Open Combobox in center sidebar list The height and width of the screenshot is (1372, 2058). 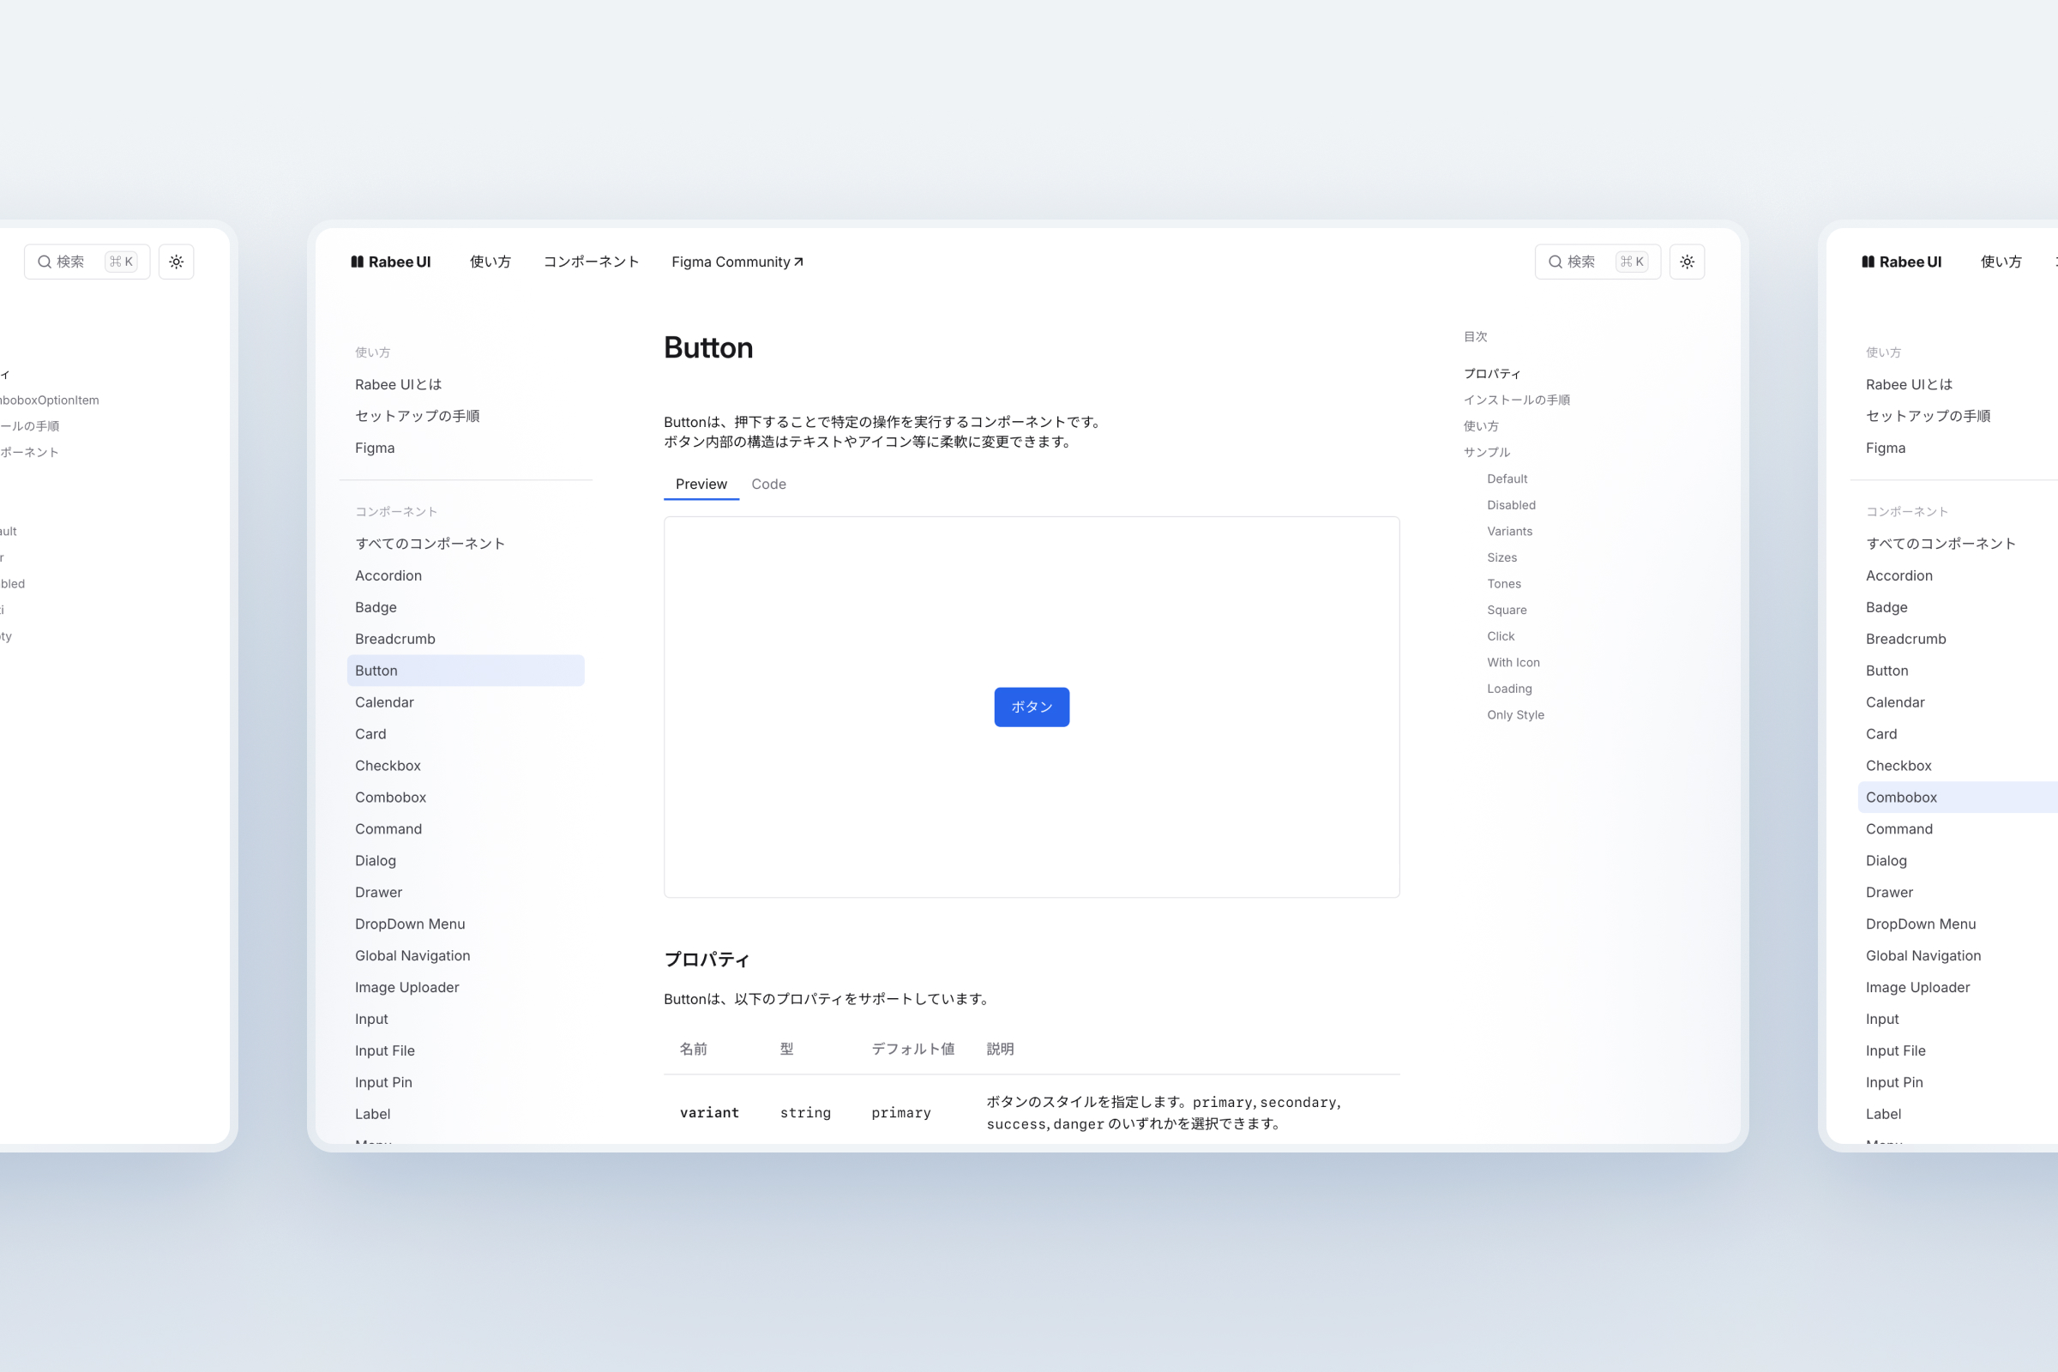point(390,797)
